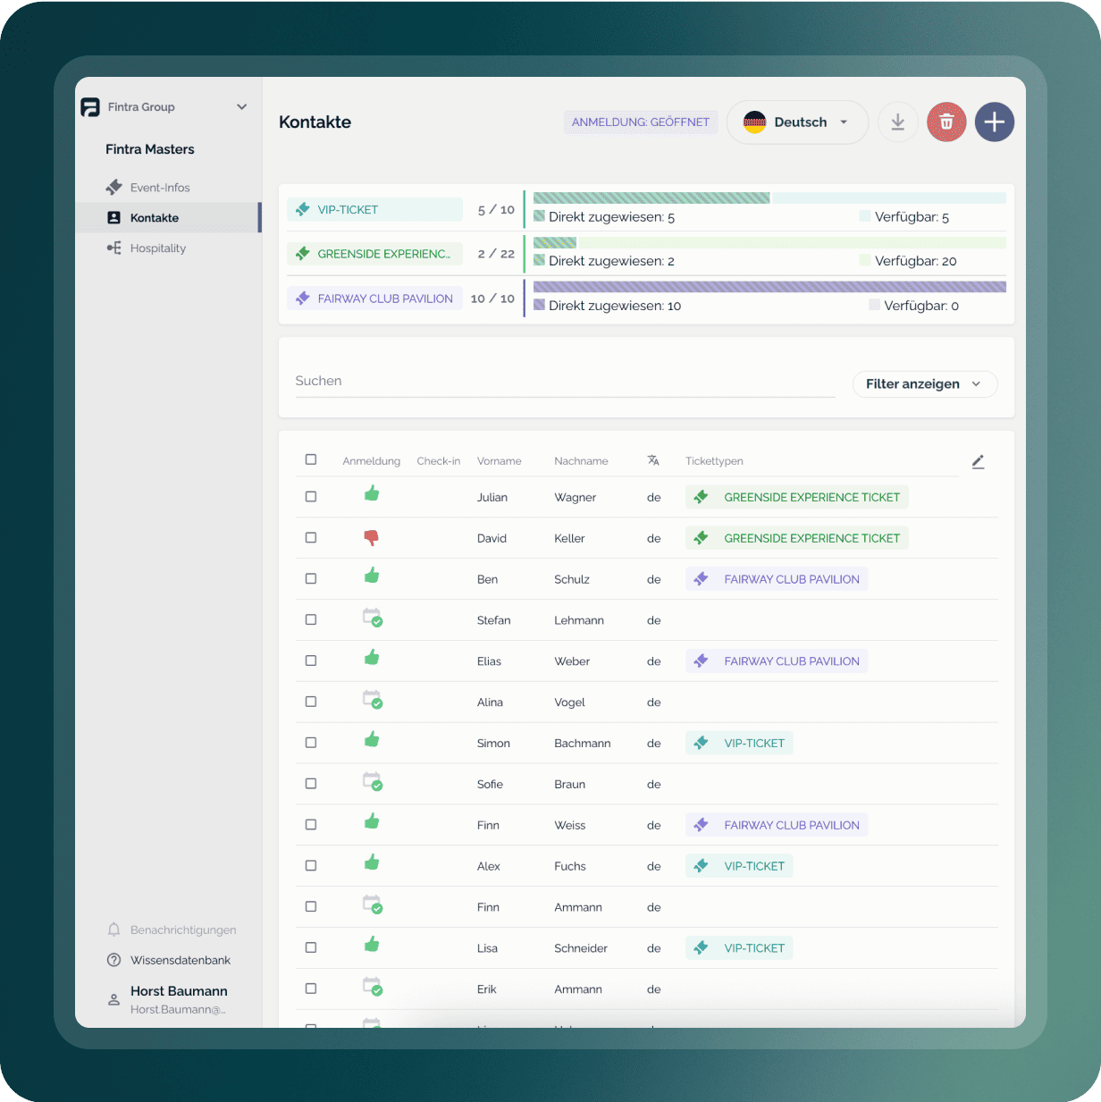Click the German flag icon
The height and width of the screenshot is (1102, 1101).
click(x=755, y=122)
